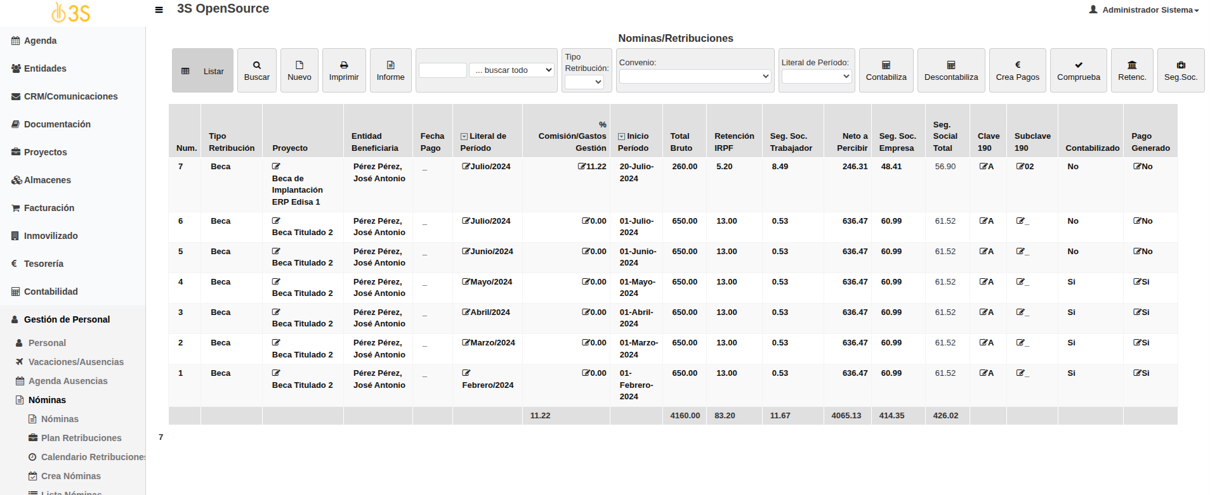Toggle sort box on Literal de Período header
The image size is (1210, 495).
(464, 136)
